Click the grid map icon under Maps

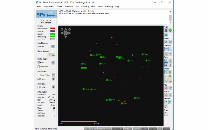[166, 30]
